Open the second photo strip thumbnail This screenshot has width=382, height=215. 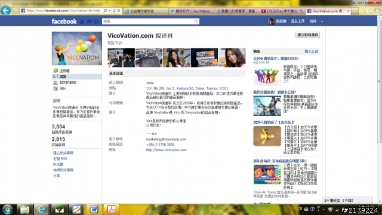point(149,57)
